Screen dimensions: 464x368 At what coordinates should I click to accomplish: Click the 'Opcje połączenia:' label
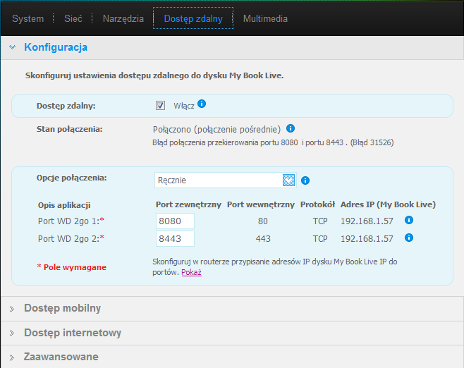(72, 178)
